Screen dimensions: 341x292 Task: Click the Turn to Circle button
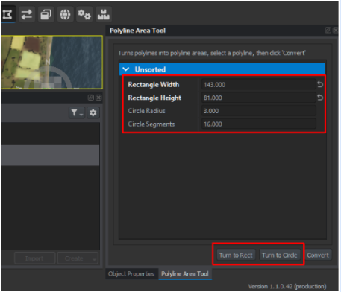click(280, 256)
